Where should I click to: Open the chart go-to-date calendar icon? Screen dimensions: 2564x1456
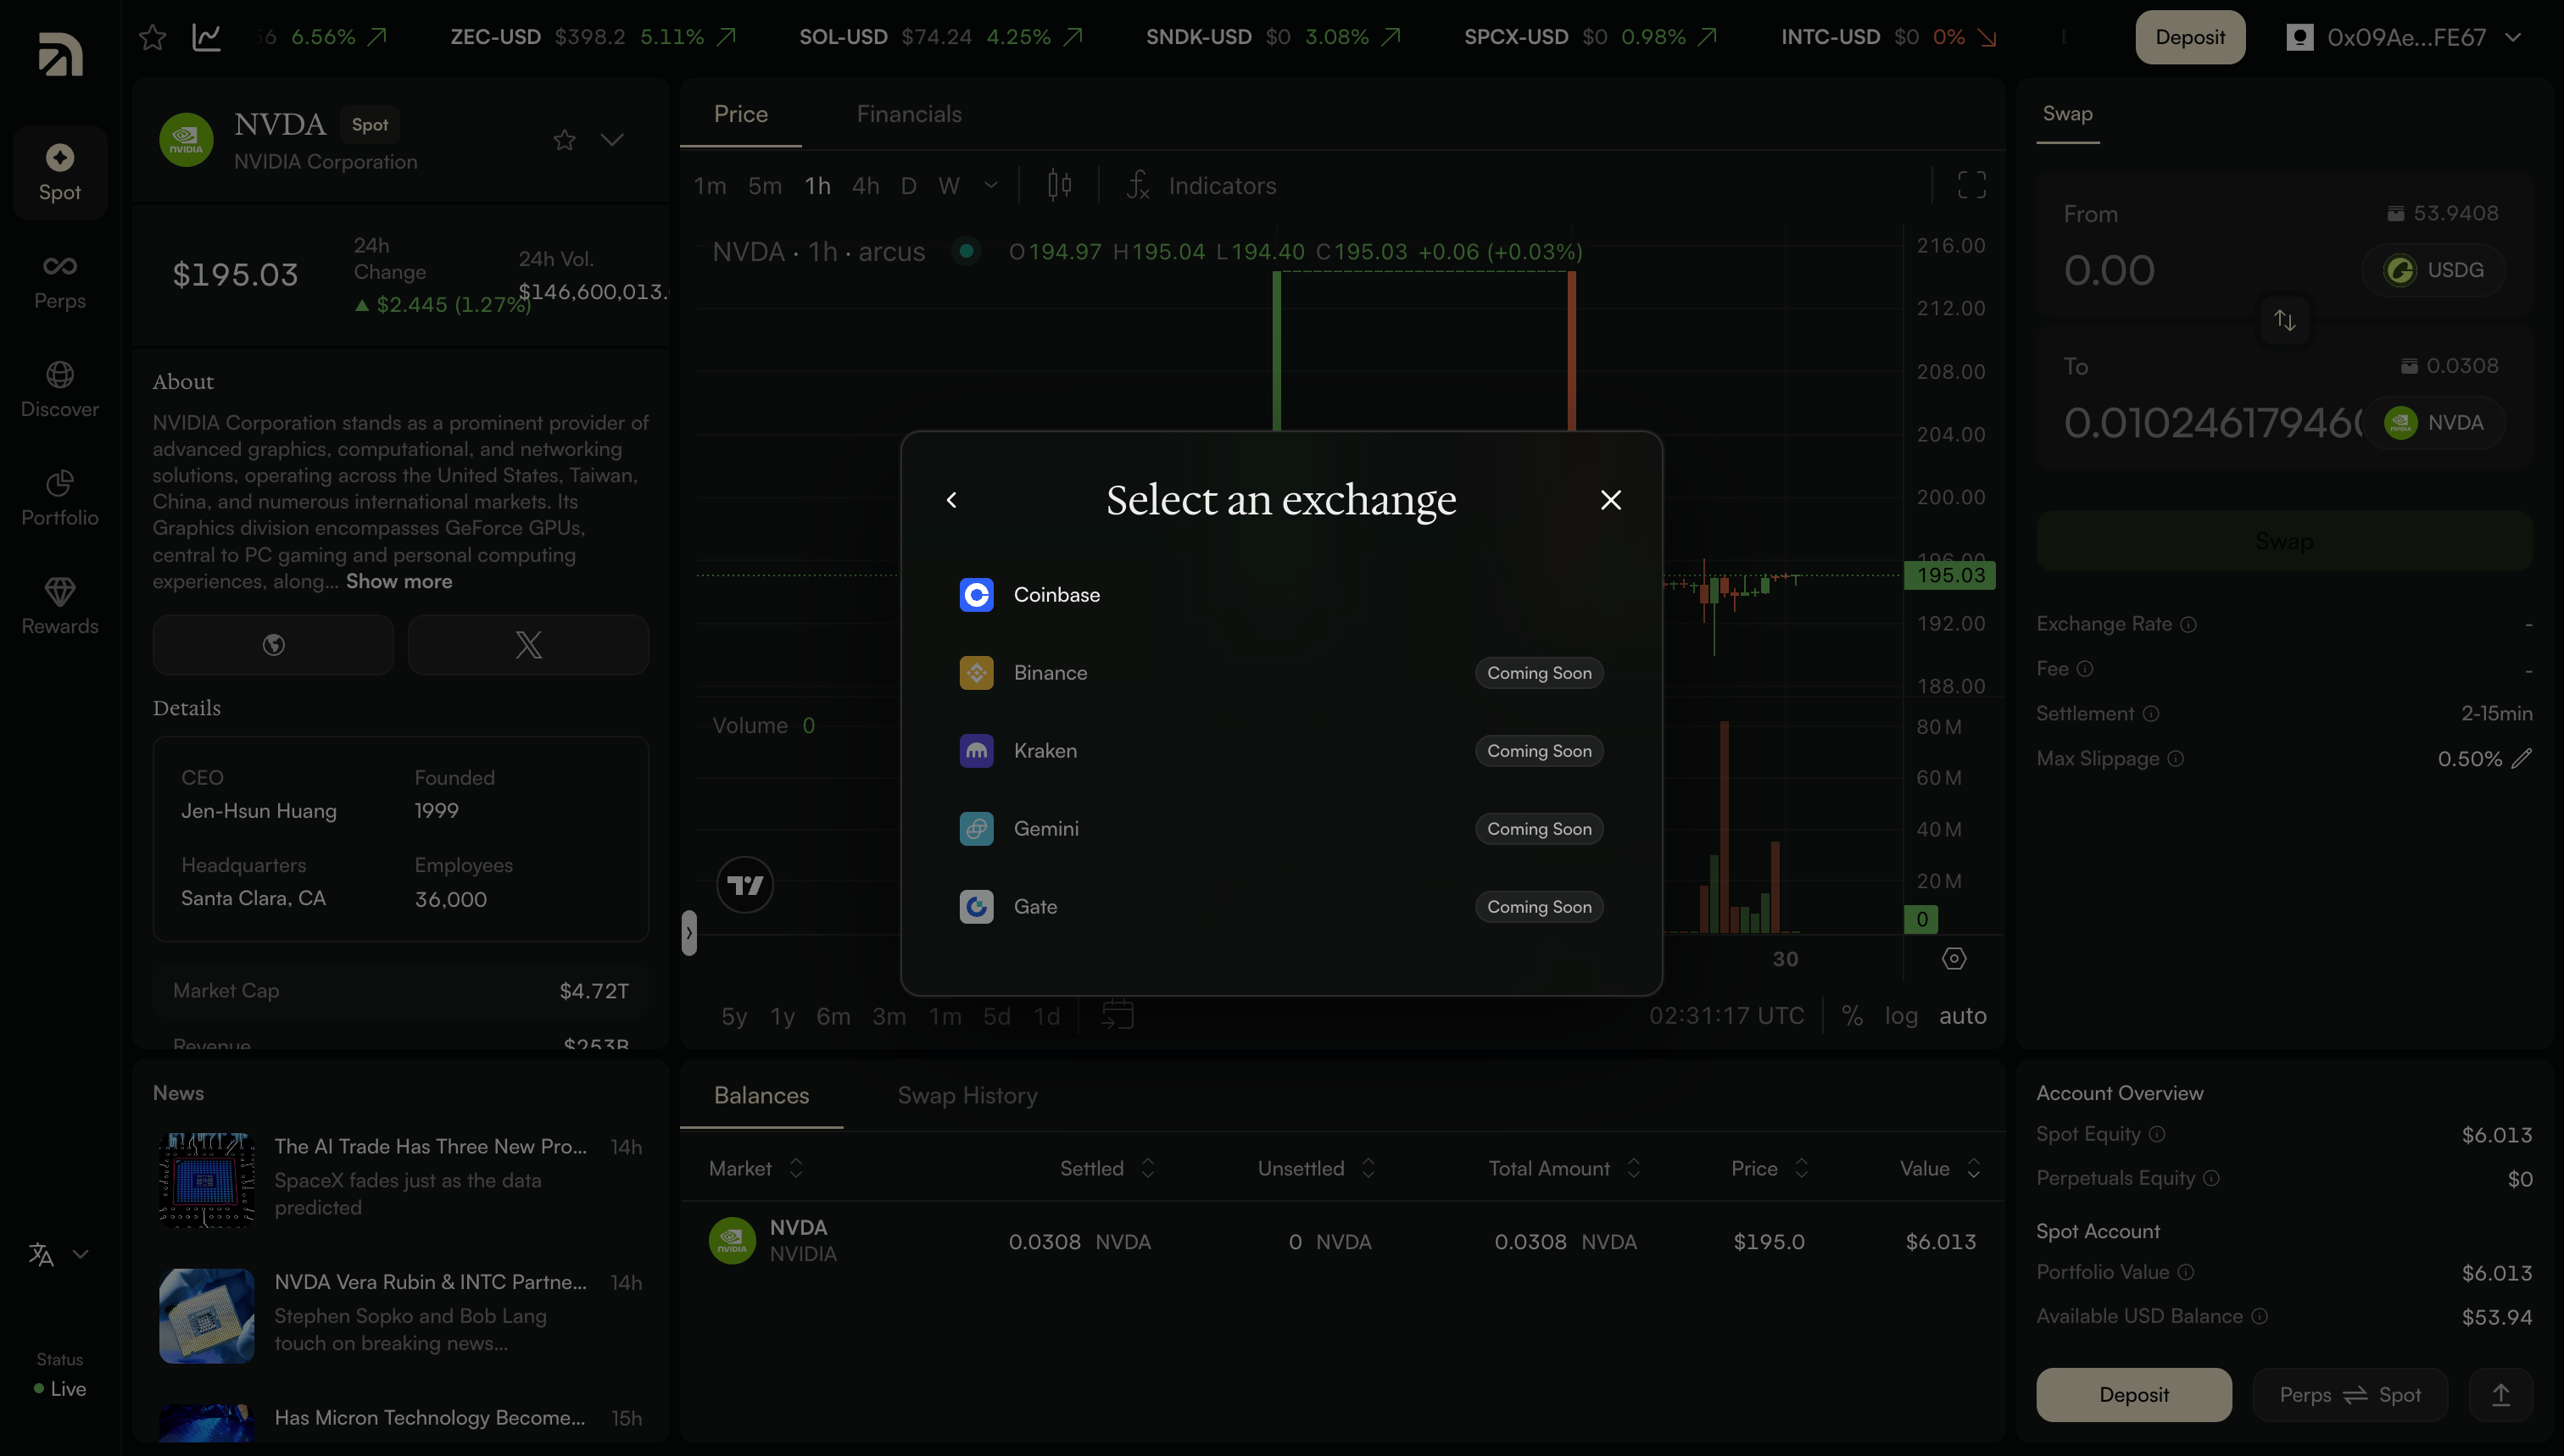(x=1118, y=1015)
